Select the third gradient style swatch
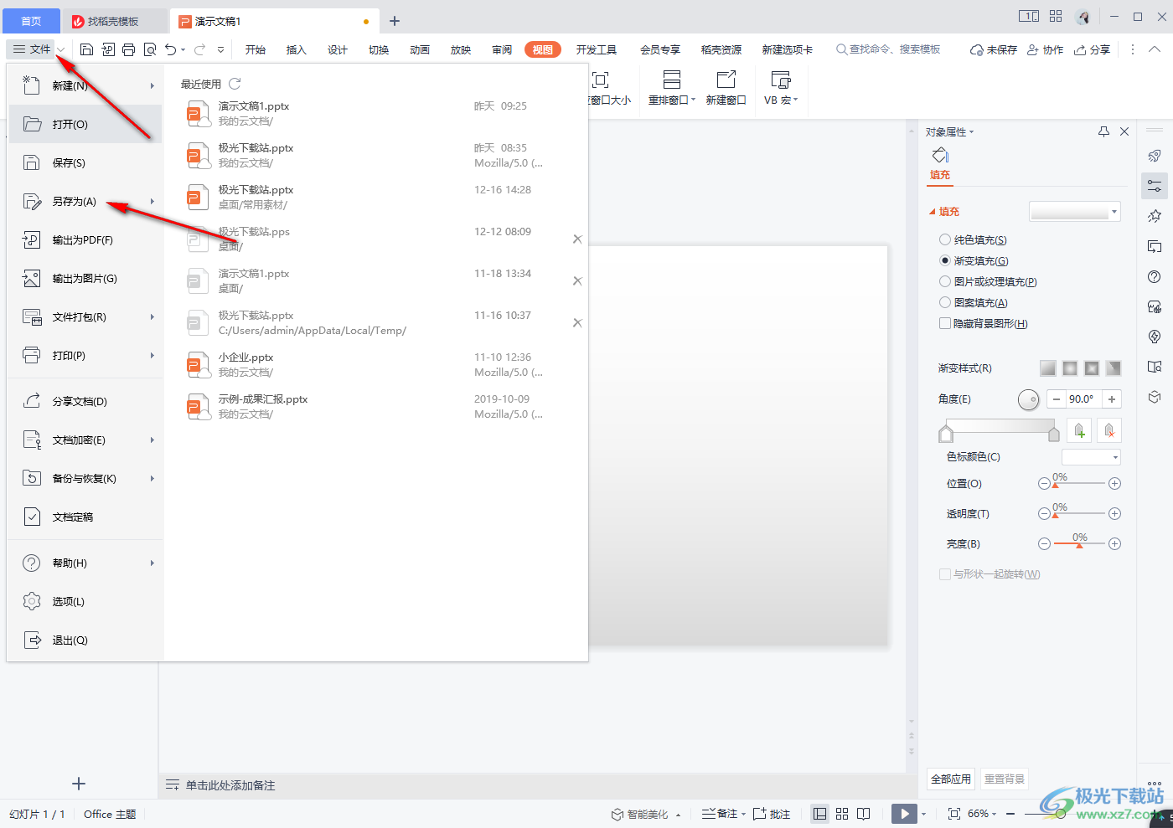The image size is (1173, 828). 1092,368
